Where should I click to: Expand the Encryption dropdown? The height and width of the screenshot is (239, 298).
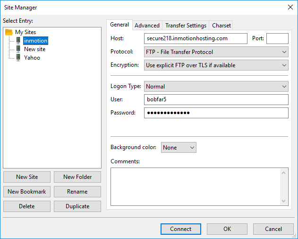point(216,65)
